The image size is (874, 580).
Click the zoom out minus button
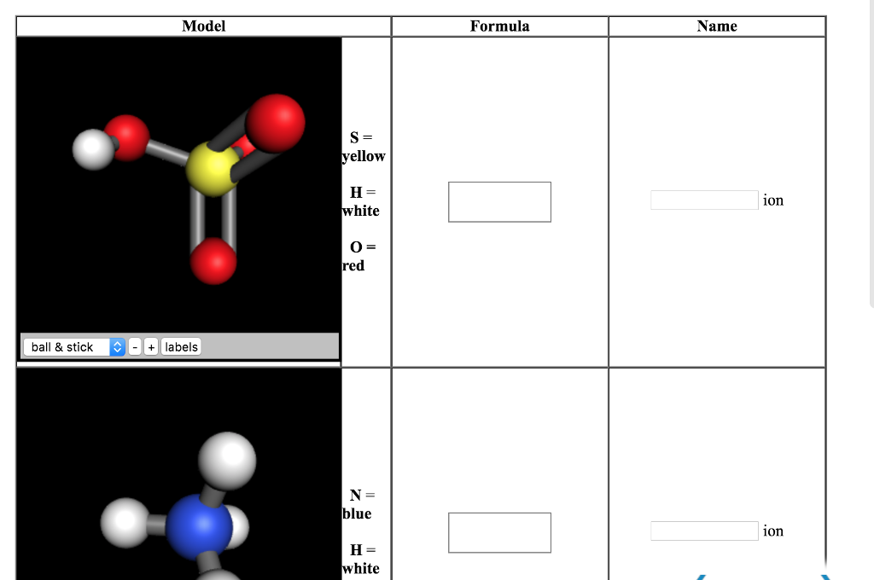coord(134,346)
